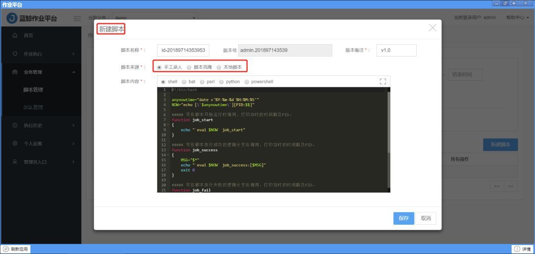Open SQL管理 in the sidebar
This screenshot has width=535, height=254.
[x=33, y=108]
